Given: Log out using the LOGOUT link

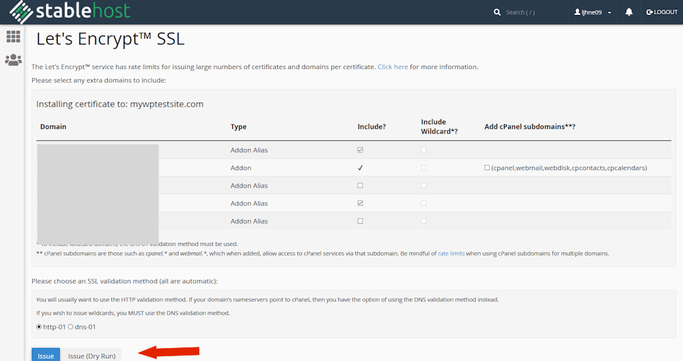Looking at the screenshot, I should pos(662,12).
